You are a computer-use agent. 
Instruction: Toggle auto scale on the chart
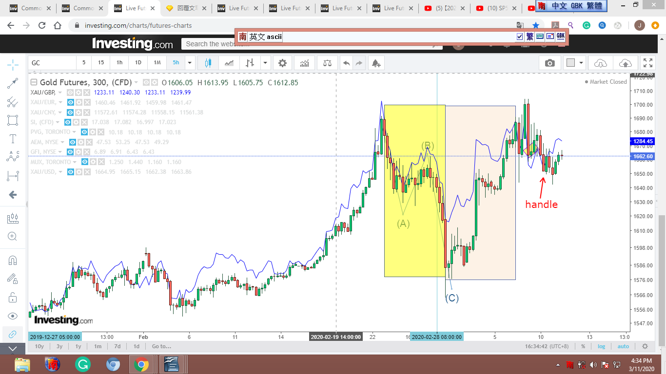point(623,346)
